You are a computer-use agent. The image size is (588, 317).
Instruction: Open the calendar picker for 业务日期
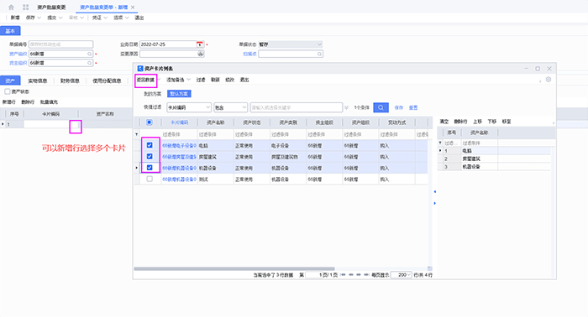point(200,44)
